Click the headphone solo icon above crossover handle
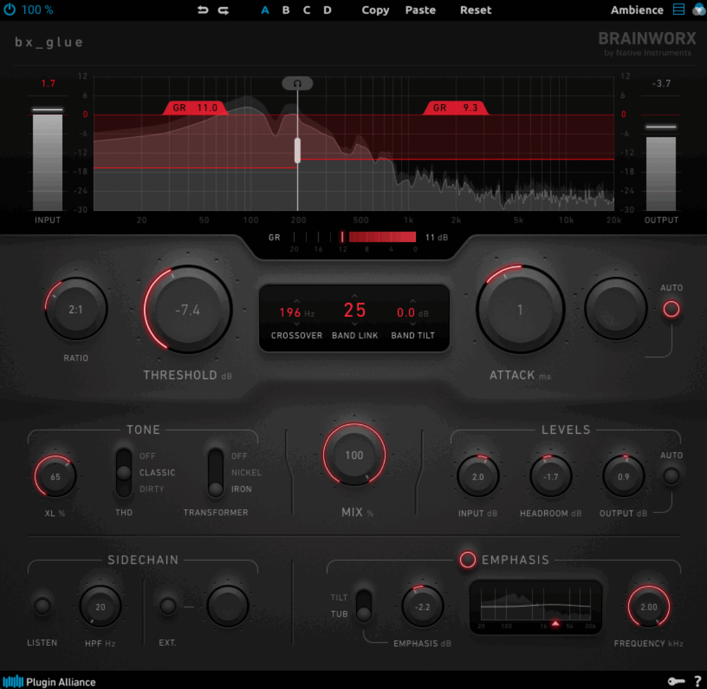The width and height of the screenshot is (707, 689). 297,83
